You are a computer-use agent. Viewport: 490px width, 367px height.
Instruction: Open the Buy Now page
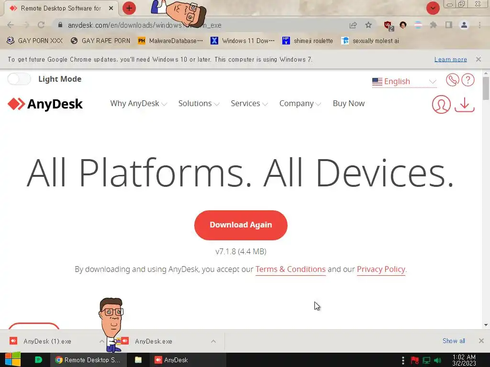pyautogui.click(x=348, y=103)
